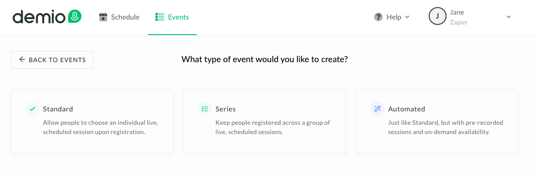536x178 pixels.
Task: Choose the Standard event type card
Action: pyautogui.click(x=92, y=121)
